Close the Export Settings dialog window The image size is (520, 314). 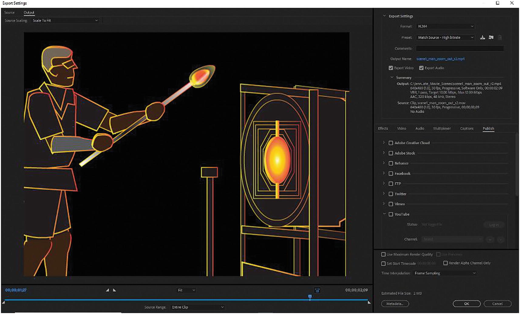[x=512, y=3]
